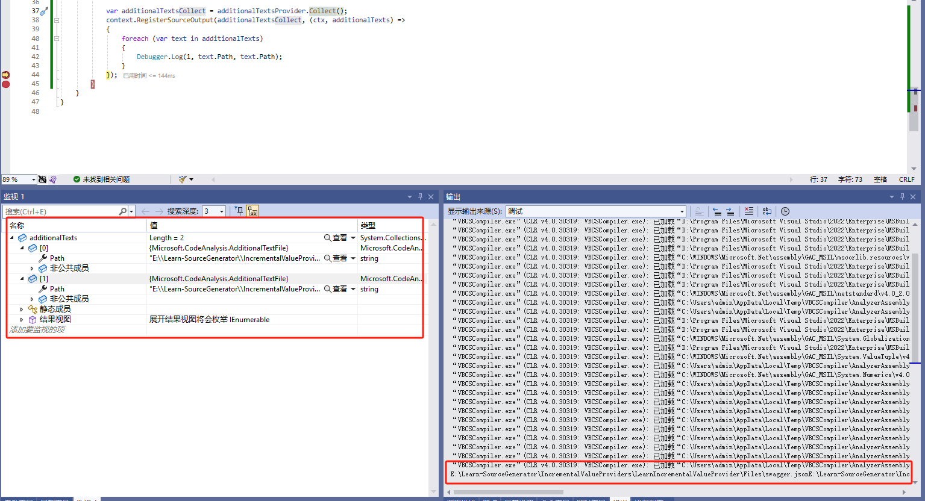Click the 行: 37 line position indicator
This screenshot has width=925, height=501.
(x=818, y=179)
